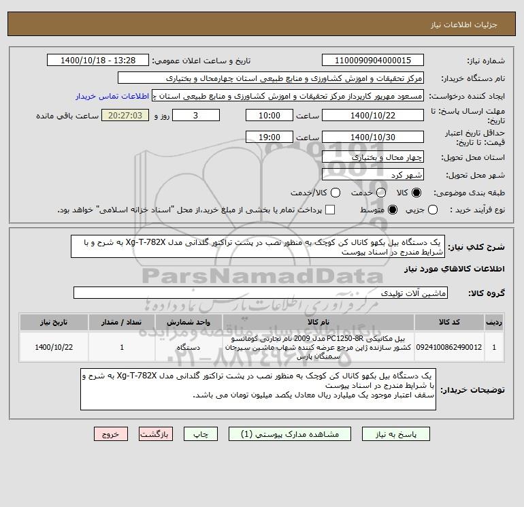This screenshot has height=507, width=524.
Task: Click the need number field 1100090904000015
Action: pos(373,61)
